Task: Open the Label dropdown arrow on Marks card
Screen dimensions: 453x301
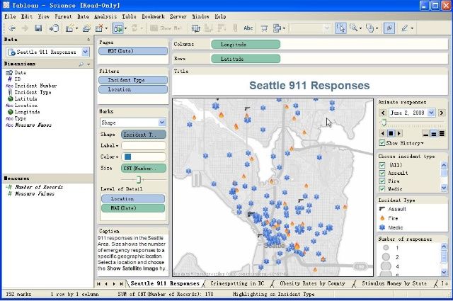Action: tap(117, 146)
